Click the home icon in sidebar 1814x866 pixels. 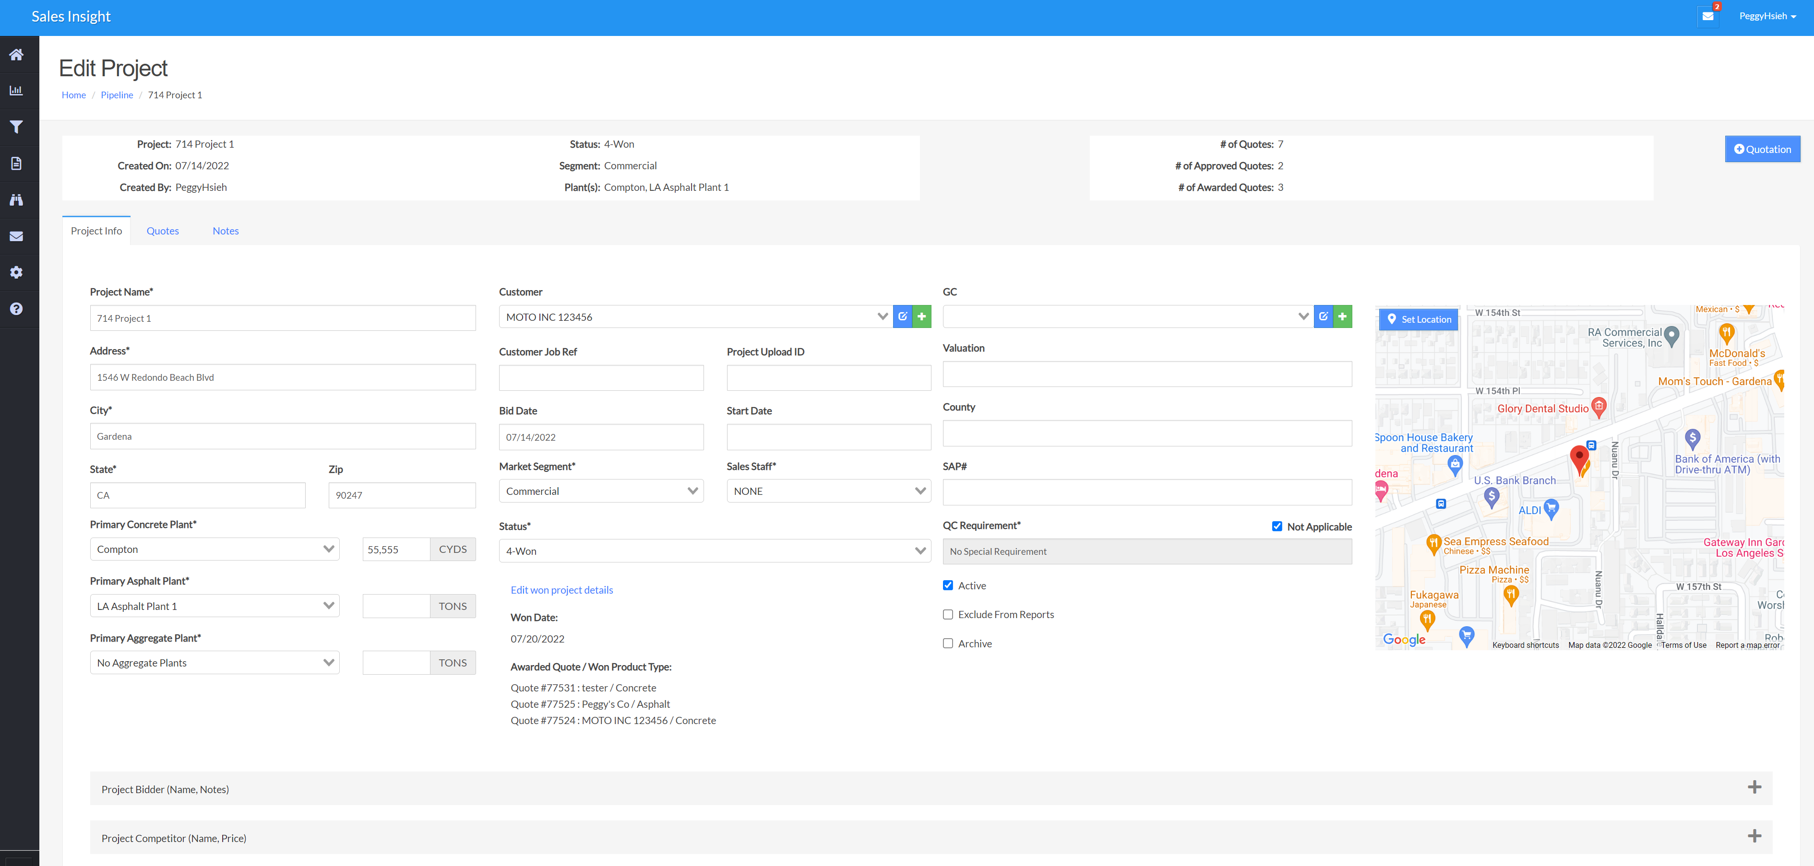pyautogui.click(x=16, y=55)
